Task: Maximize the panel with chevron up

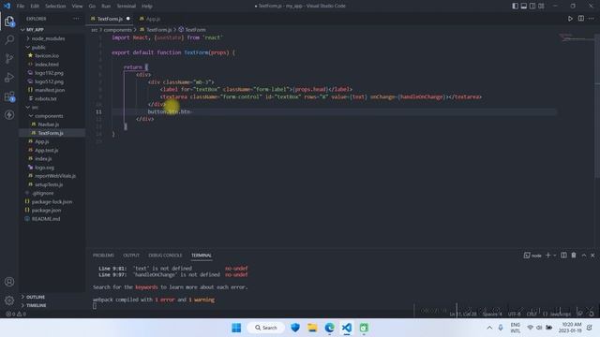Action: tap(584, 255)
